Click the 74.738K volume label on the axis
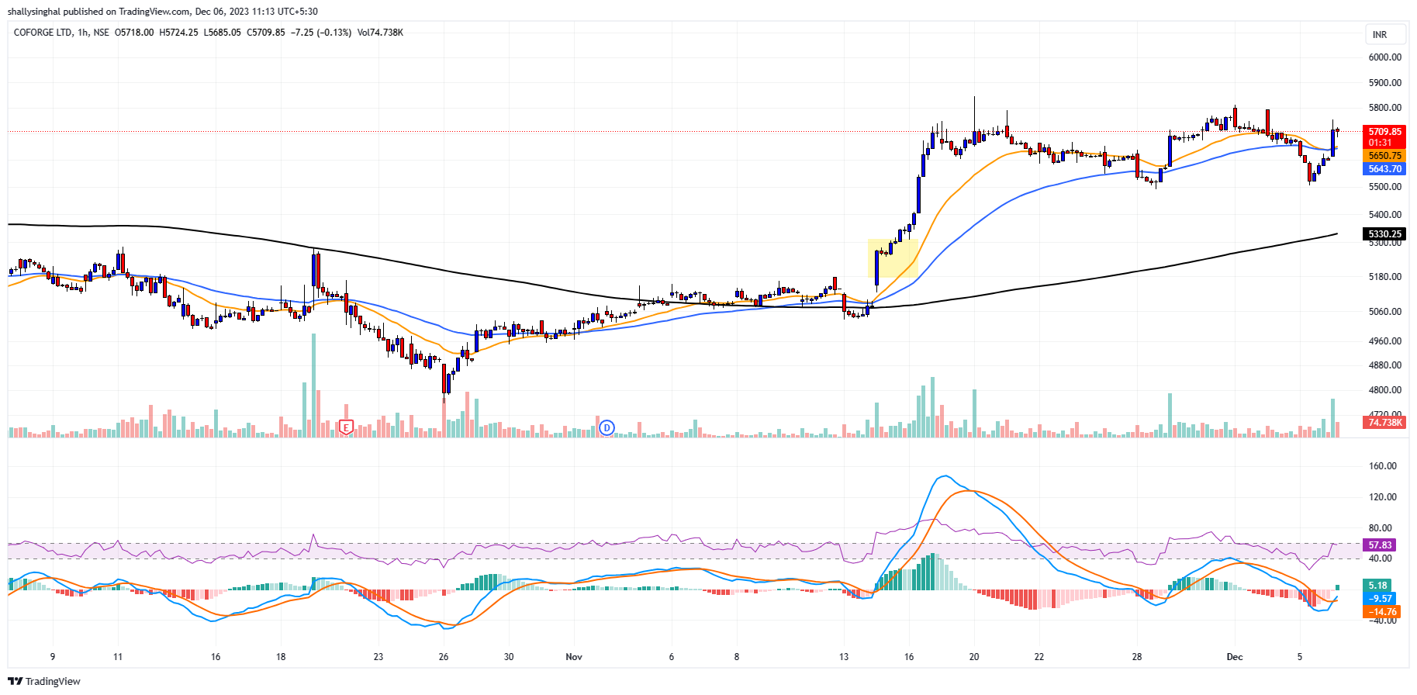1417x695 pixels. tap(1384, 423)
